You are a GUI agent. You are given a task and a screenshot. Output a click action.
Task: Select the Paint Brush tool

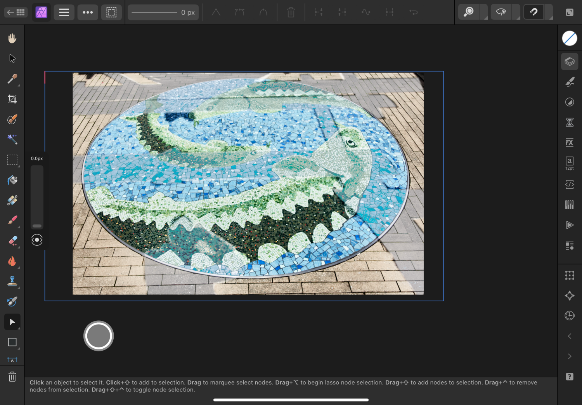tap(12, 220)
